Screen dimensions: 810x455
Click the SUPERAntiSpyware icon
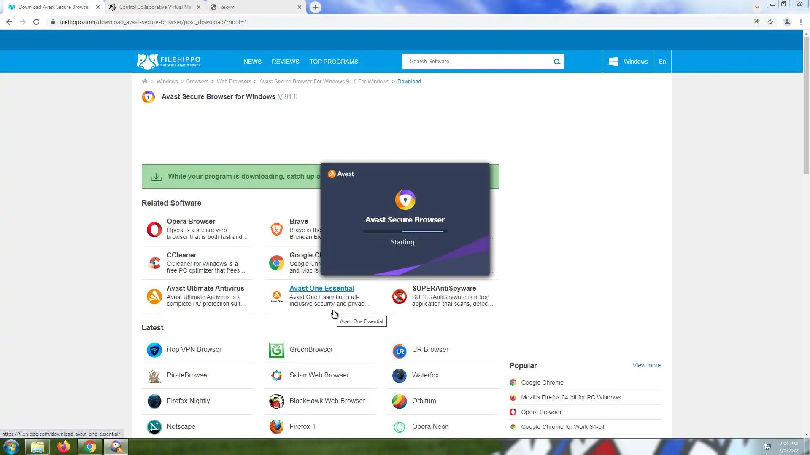point(399,296)
